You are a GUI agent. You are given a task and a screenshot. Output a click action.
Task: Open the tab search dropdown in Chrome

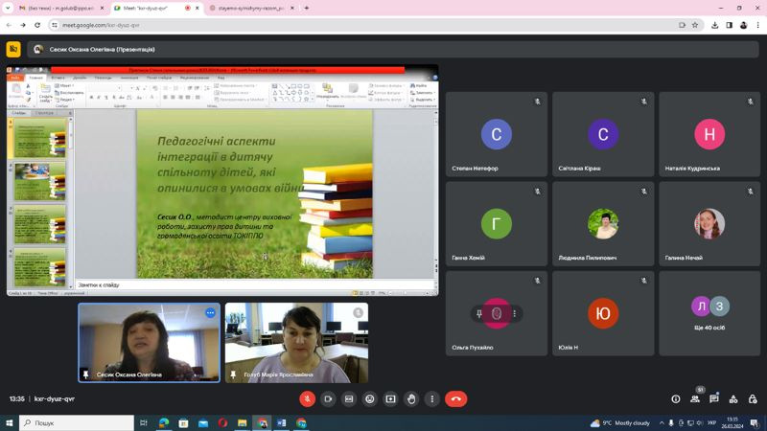8,8
